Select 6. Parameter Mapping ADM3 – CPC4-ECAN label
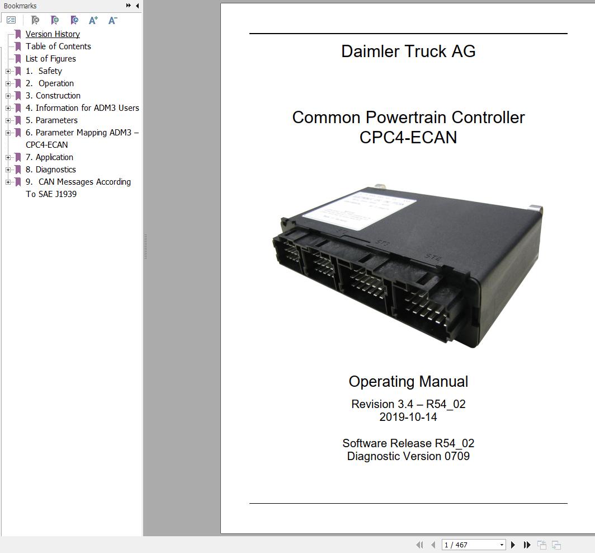The image size is (595, 553). point(82,139)
